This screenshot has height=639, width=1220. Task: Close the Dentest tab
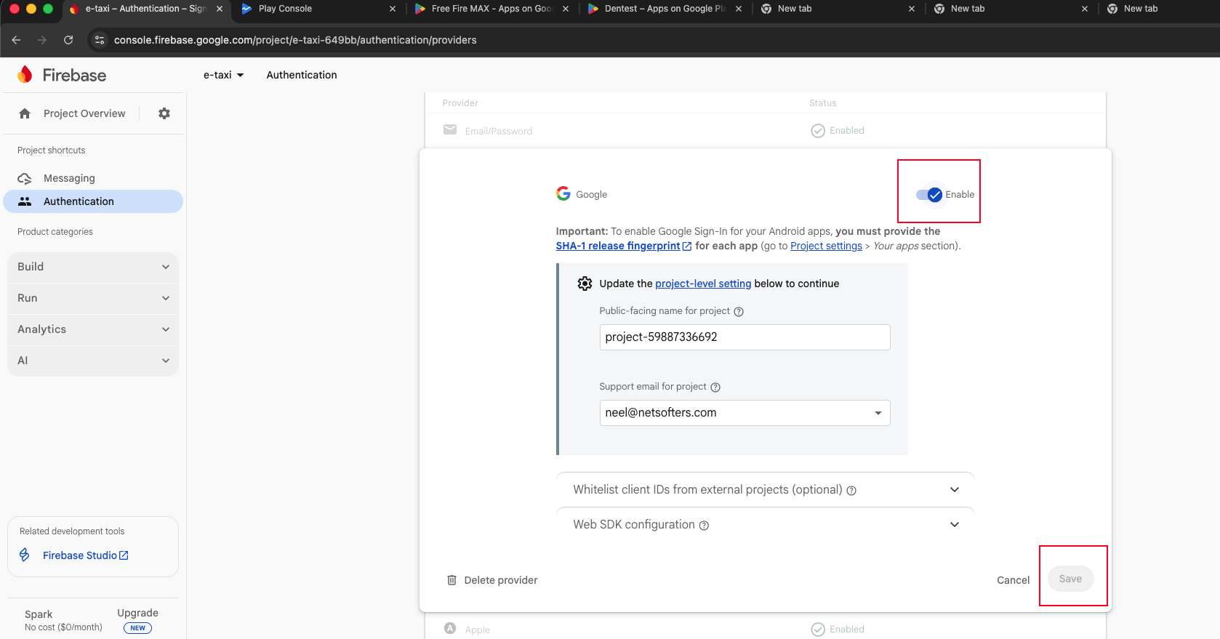[x=739, y=9]
